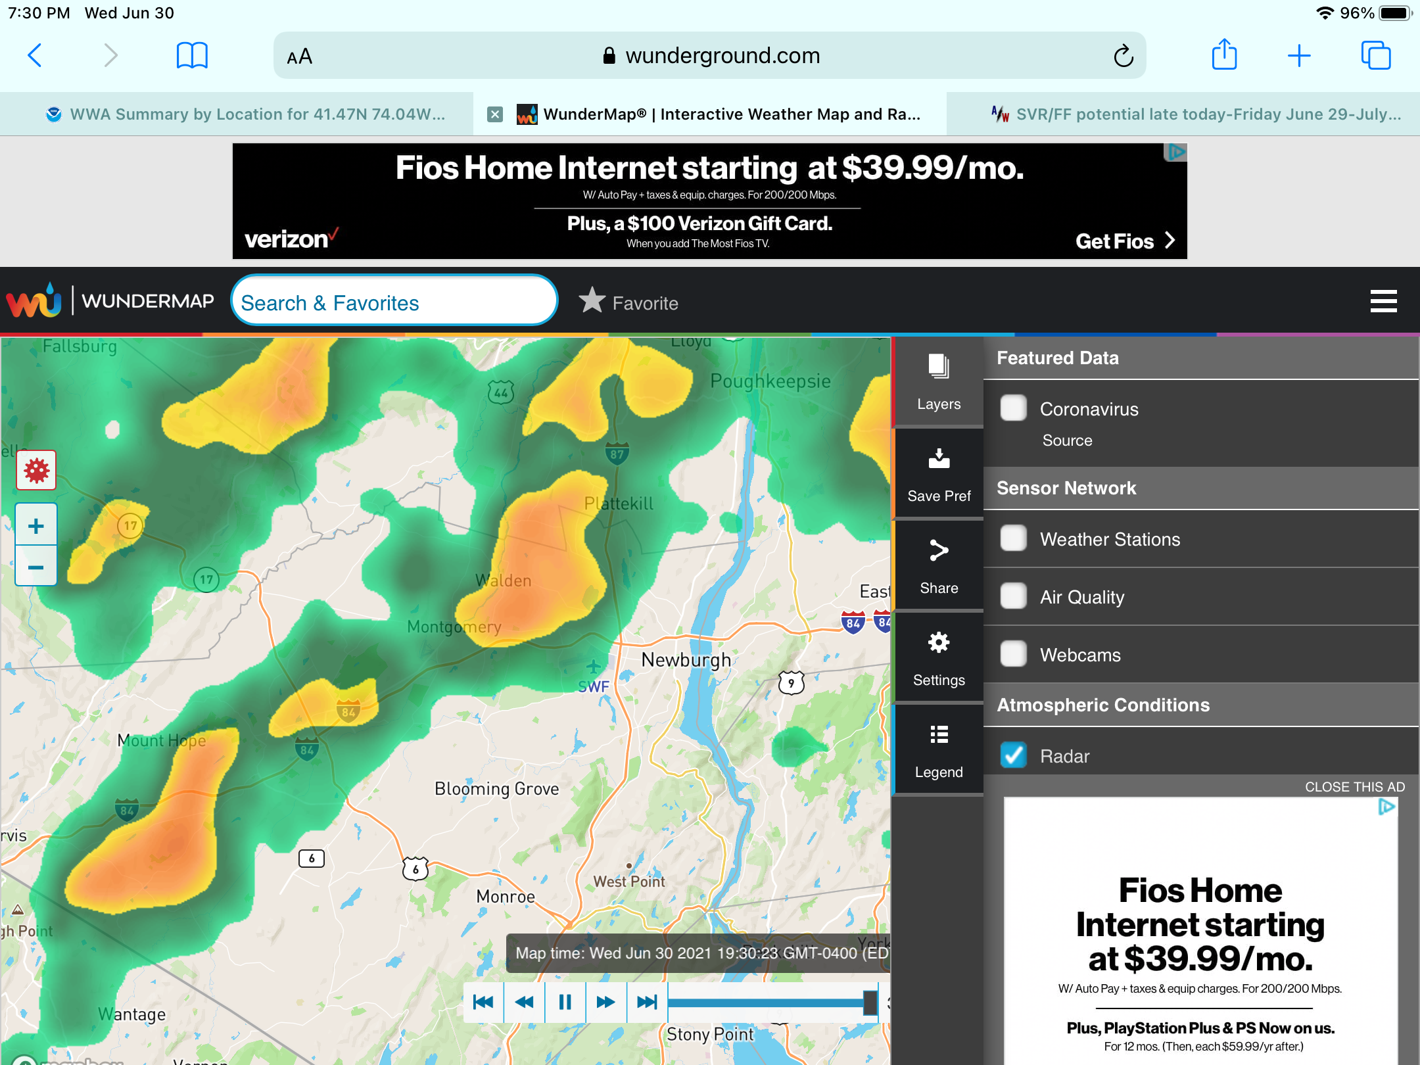
Task: Enable the Coronavirus data checkbox
Action: tap(1013, 408)
